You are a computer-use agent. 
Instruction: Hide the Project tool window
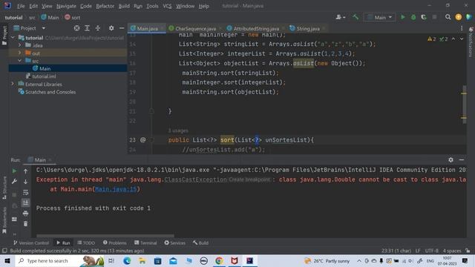(122, 28)
